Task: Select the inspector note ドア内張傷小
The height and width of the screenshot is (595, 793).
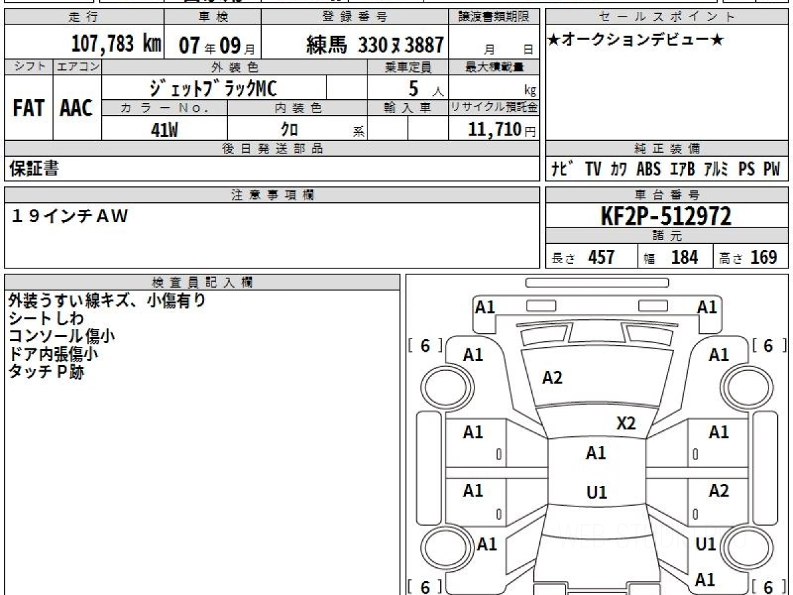Action: 54,354
